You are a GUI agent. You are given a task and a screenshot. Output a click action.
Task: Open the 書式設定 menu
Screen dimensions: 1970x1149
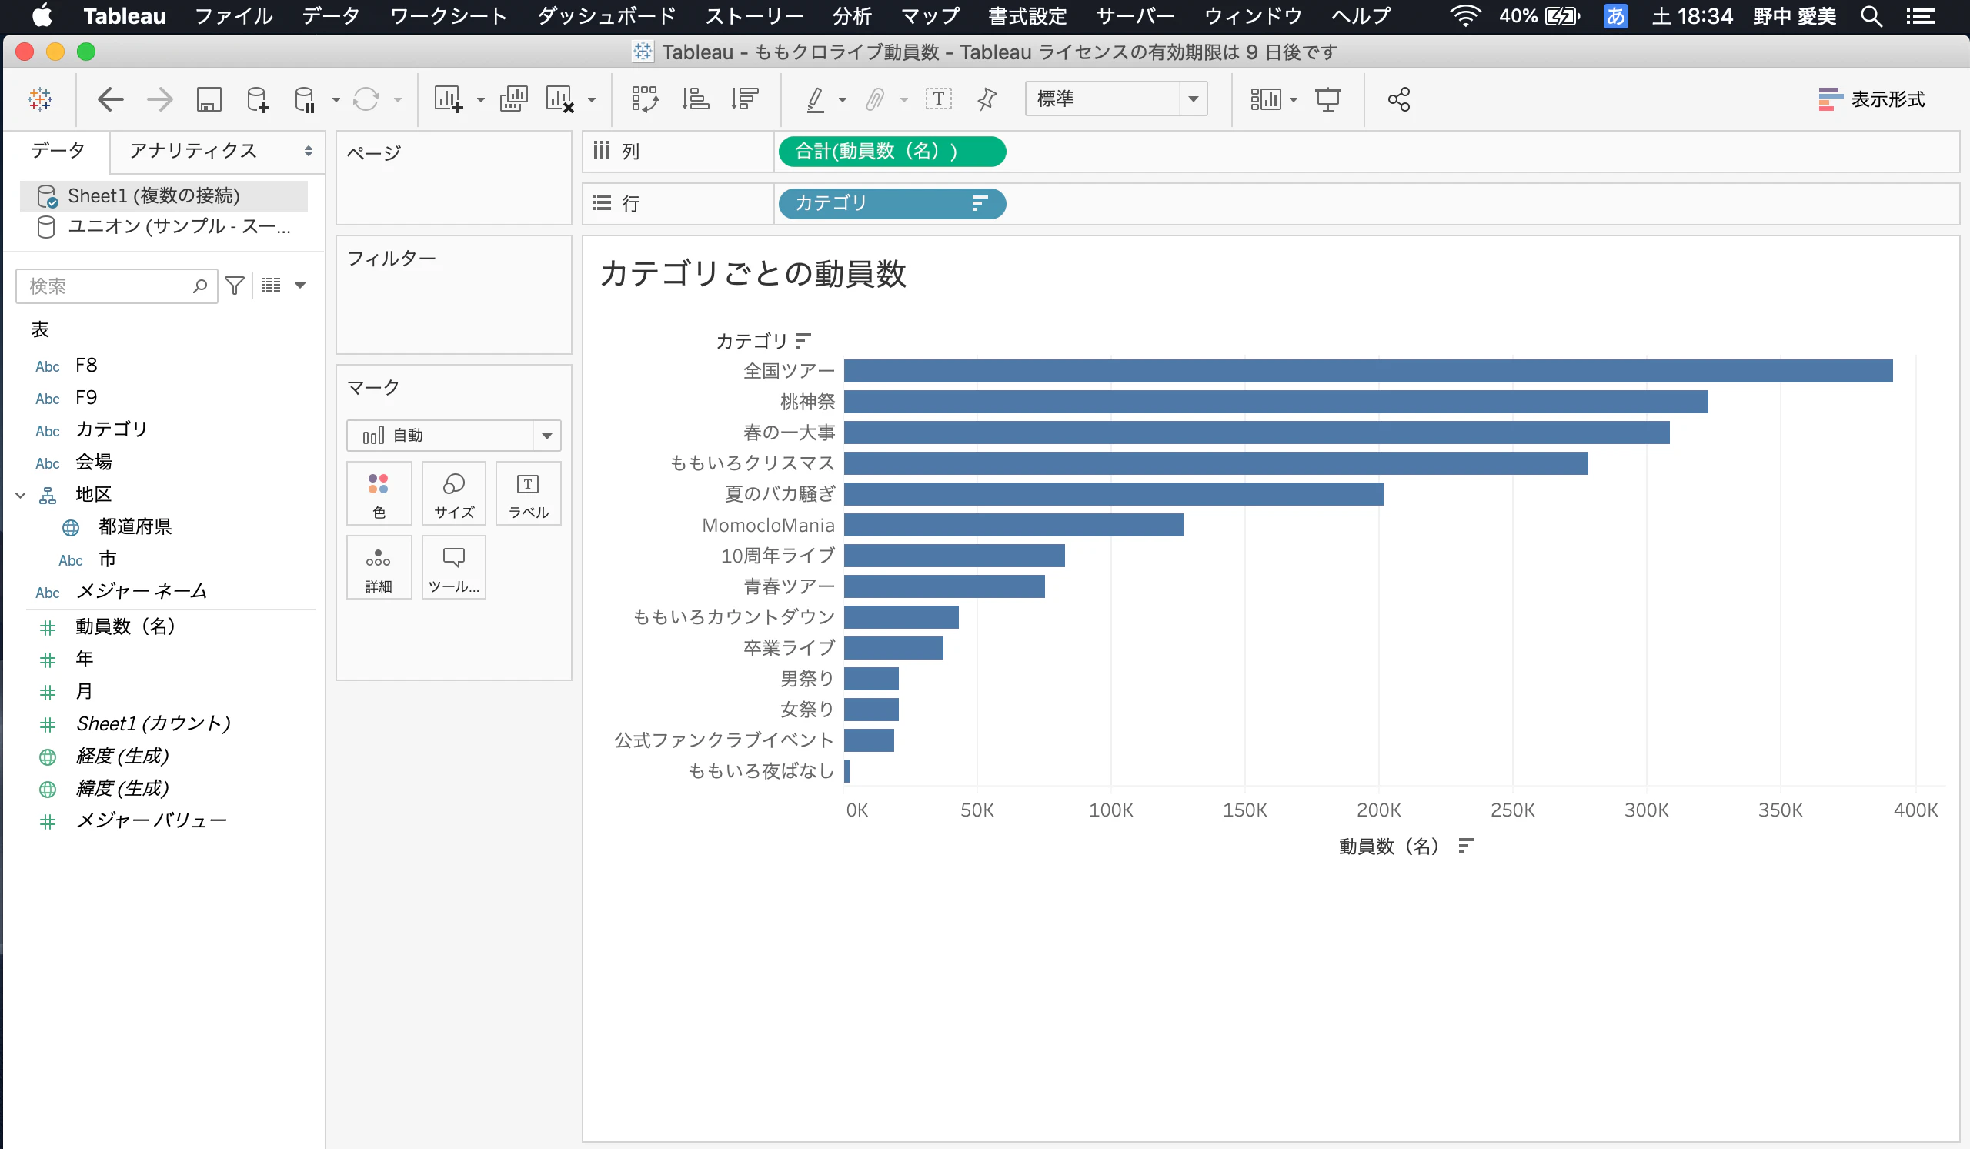click(x=1027, y=15)
